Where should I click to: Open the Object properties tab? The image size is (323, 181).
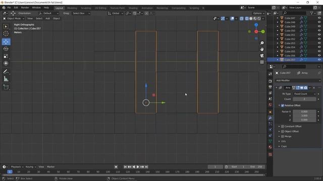pos(271,112)
